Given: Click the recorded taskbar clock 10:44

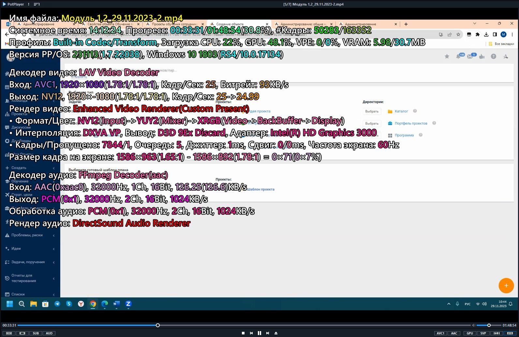Looking at the screenshot, I should click(502, 302).
